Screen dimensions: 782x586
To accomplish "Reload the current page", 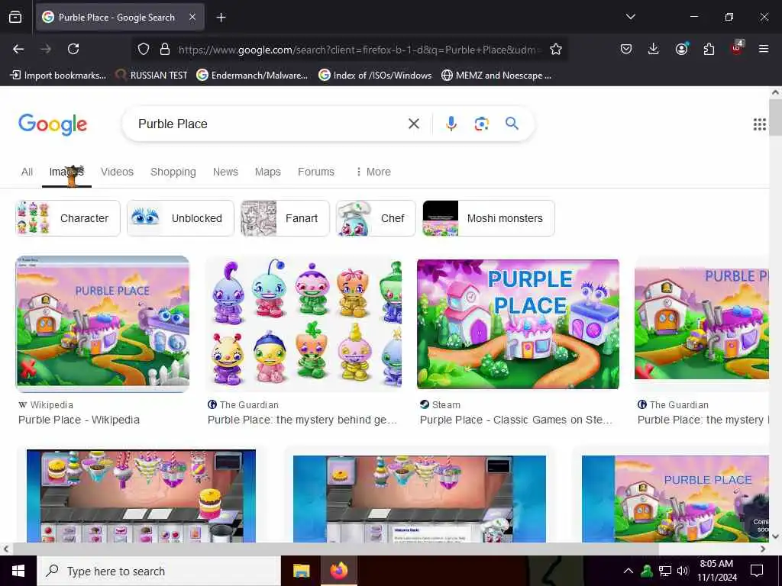I will click(x=73, y=49).
